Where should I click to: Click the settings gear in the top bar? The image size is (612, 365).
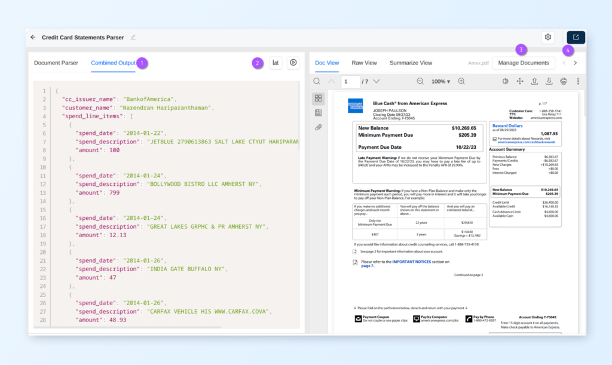(547, 36)
